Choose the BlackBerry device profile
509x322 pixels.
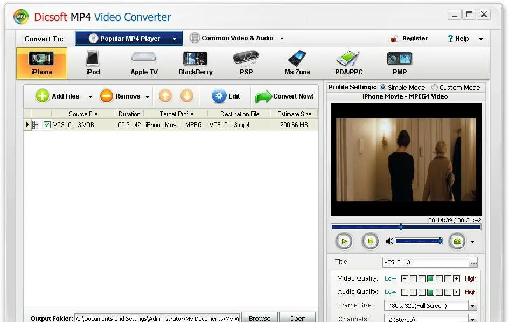coord(195,64)
